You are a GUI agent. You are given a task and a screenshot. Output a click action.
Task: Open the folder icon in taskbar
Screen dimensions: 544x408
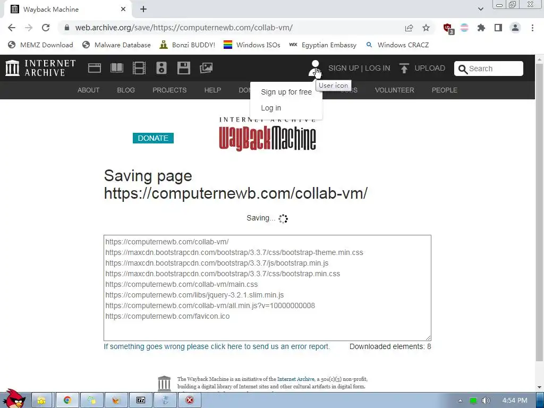point(41,400)
